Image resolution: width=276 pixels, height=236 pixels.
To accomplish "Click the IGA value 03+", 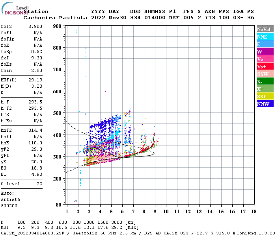I will [238, 18].
